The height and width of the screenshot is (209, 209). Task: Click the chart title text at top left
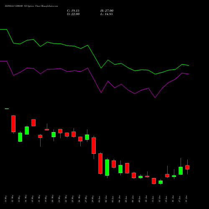pos(31,6)
